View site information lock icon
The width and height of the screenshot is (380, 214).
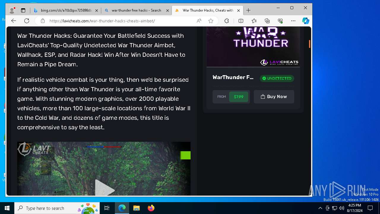pos(43,21)
